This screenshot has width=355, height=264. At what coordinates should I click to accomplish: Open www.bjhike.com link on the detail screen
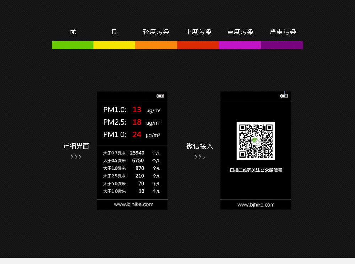point(133,204)
